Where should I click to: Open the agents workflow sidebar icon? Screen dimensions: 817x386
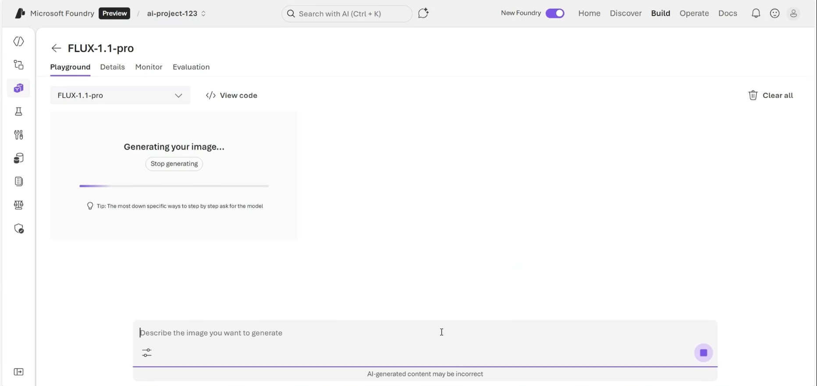pos(18,65)
